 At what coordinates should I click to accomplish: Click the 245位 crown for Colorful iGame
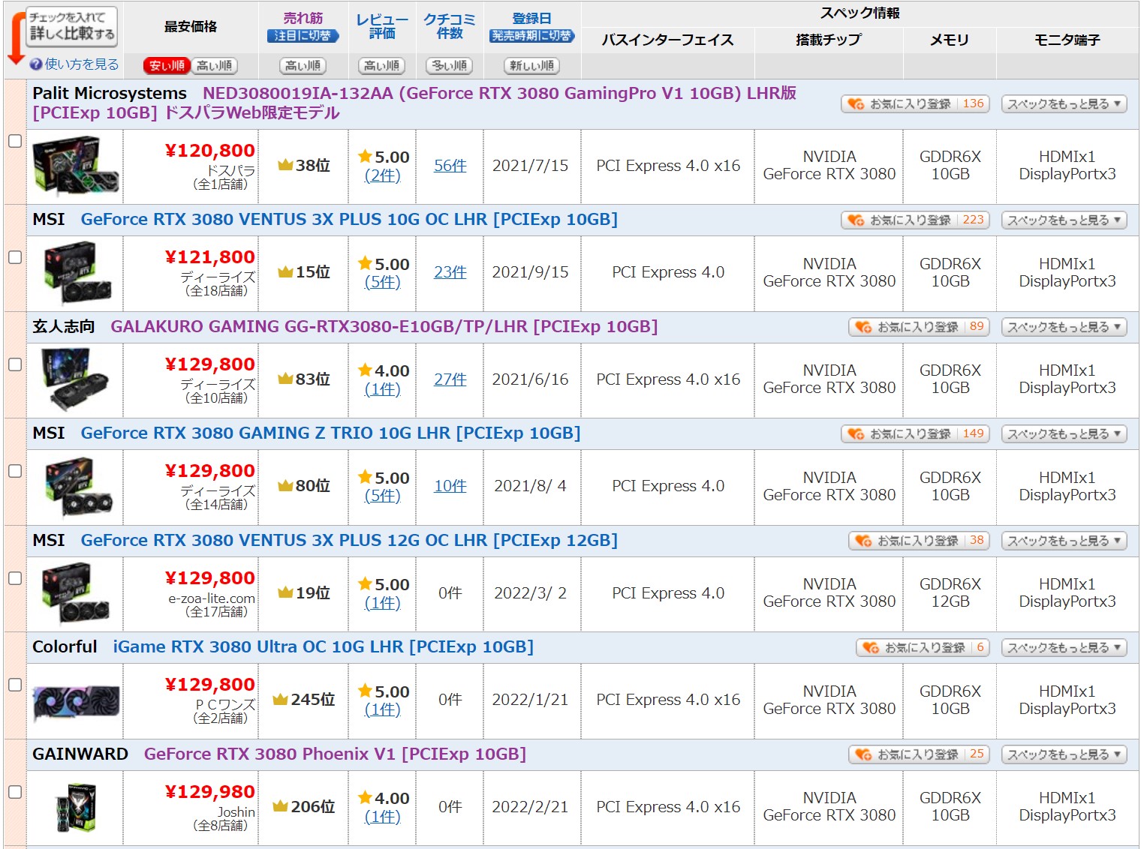point(281,700)
